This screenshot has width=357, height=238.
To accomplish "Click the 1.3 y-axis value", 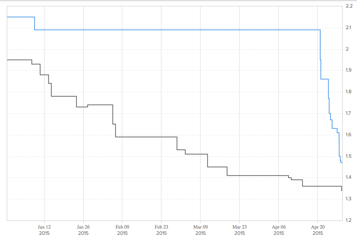I will [348, 199].
